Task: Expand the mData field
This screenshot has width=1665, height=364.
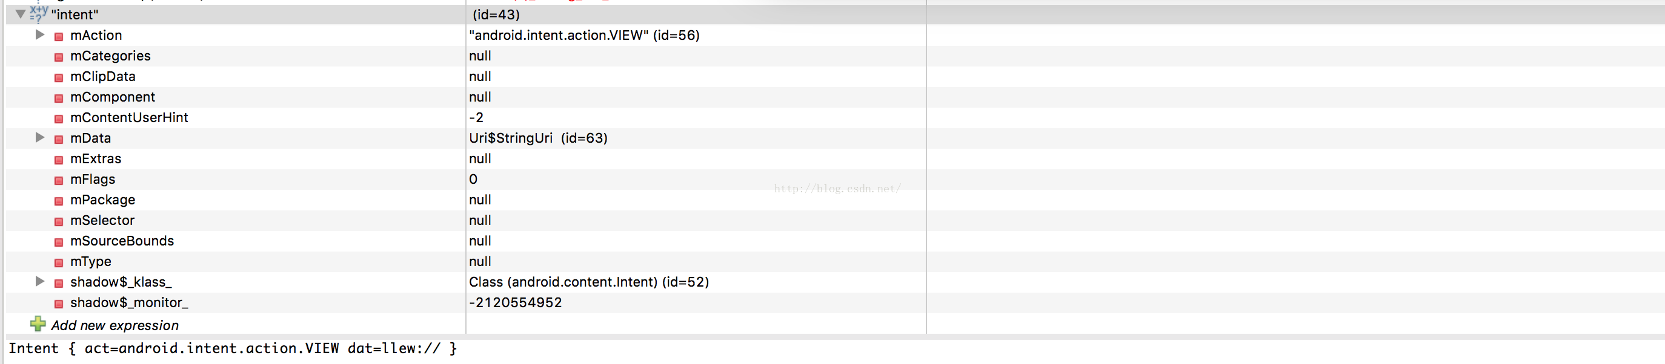Action: (x=40, y=137)
